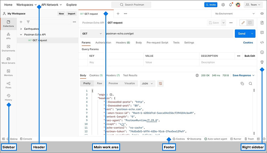Open the Runner in footer
This screenshot has width=267, height=153.
236,139
